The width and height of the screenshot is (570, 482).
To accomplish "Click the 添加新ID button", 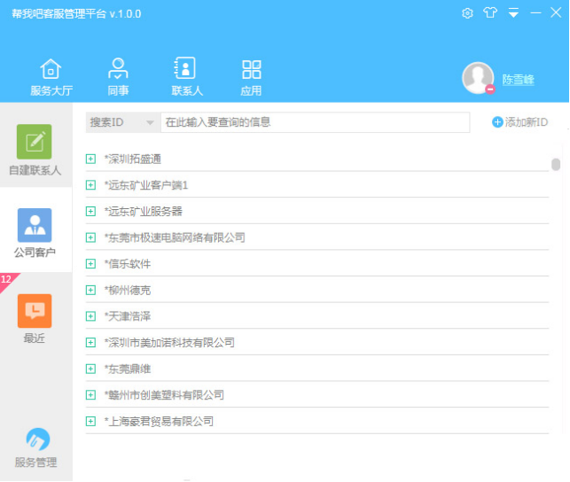I will 520,122.
